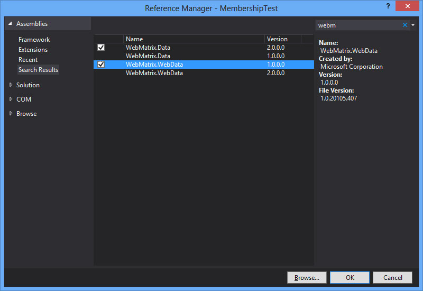Viewport: 423px width, 291px height.
Task: Open the search options dropdown arrow
Action: (413, 25)
